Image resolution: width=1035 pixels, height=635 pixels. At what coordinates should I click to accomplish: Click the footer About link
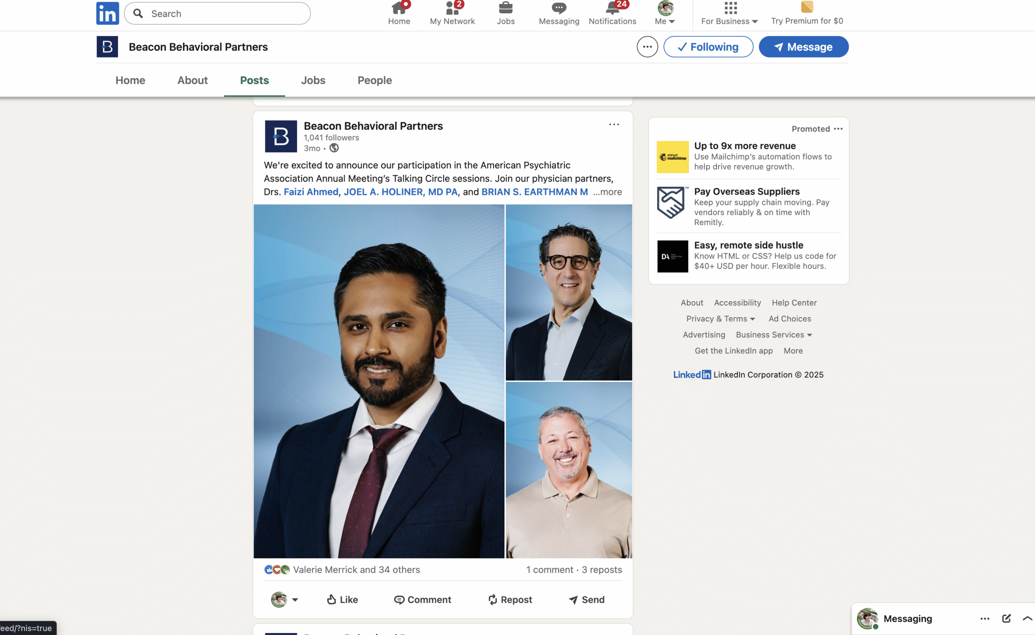pyautogui.click(x=691, y=303)
